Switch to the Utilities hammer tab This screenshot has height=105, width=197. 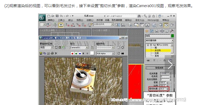tap(172, 31)
